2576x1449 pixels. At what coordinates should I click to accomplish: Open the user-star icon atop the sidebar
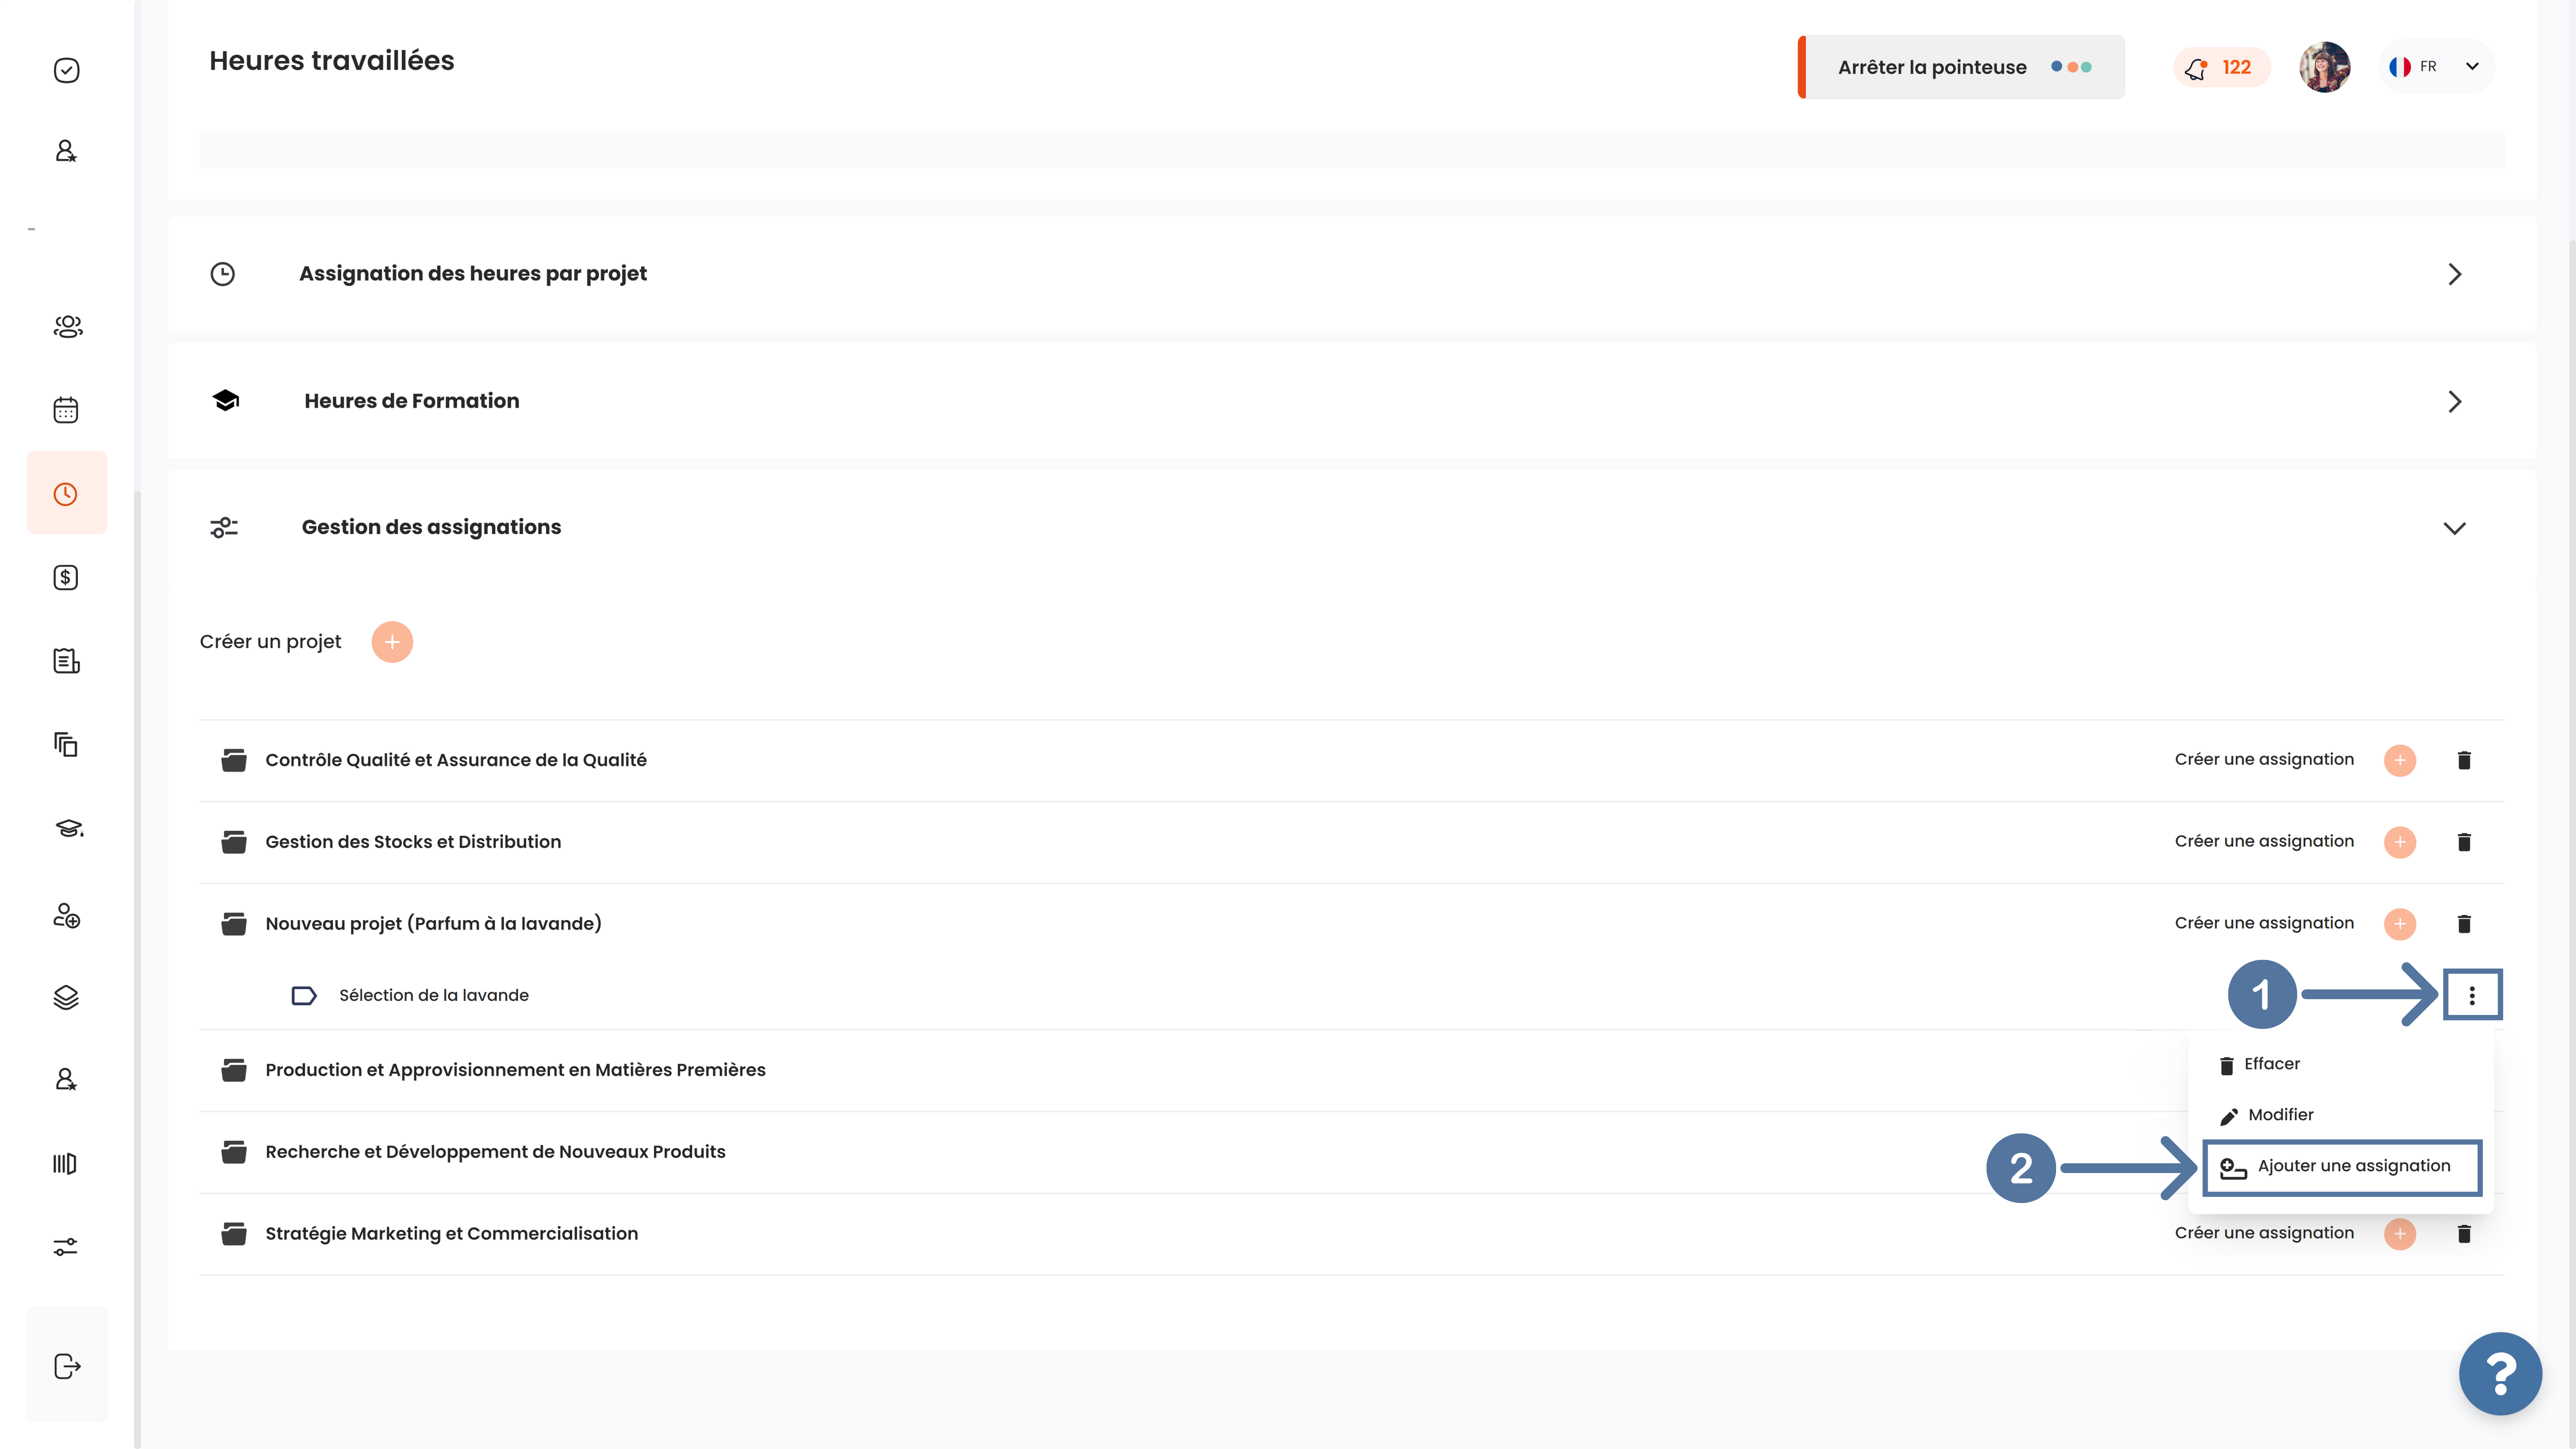tap(66, 151)
